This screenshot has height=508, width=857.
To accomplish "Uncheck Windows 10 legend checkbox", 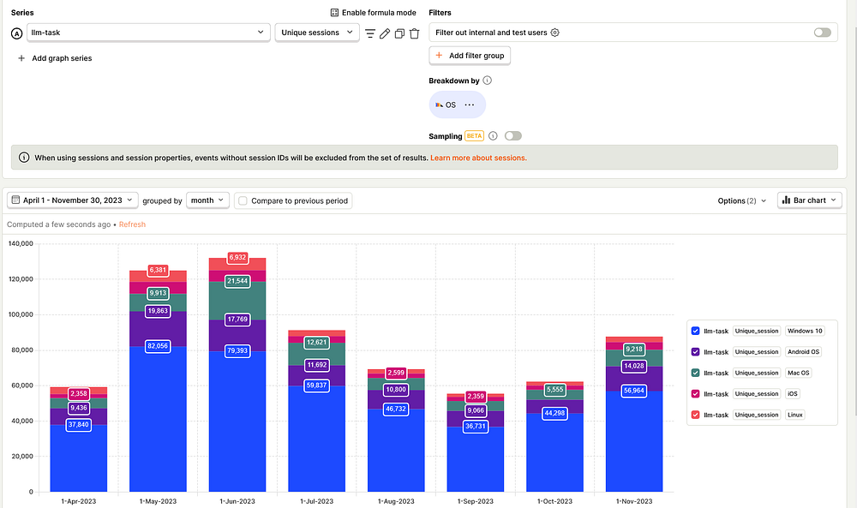I will [x=695, y=331].
